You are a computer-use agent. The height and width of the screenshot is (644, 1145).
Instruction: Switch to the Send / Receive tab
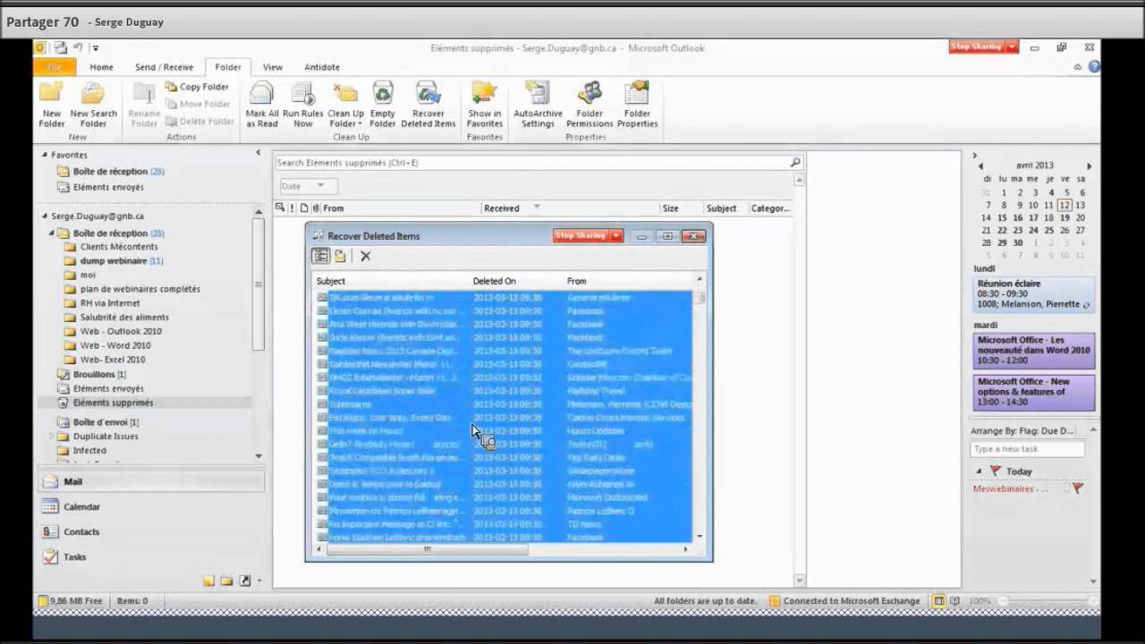(x=164, y=67)
